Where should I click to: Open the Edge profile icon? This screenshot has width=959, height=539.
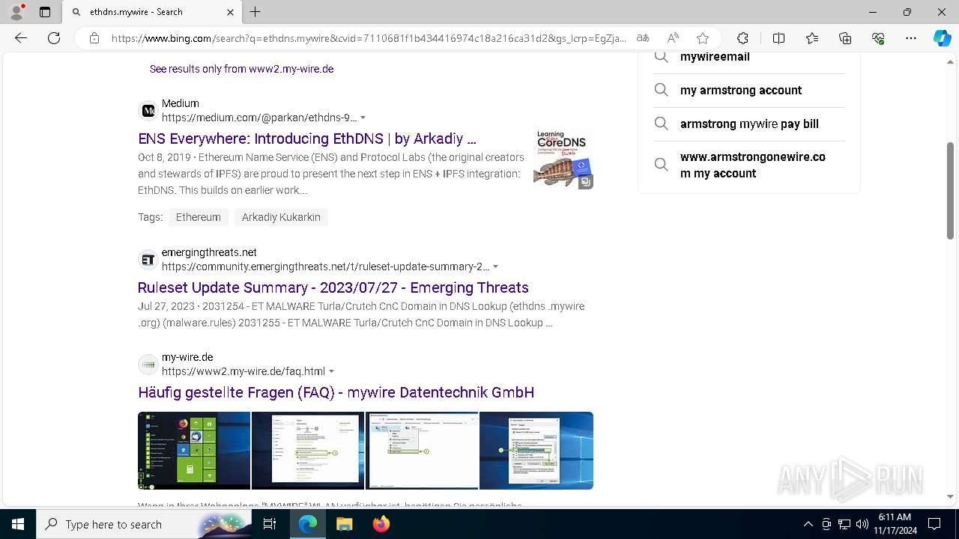tap(16, 12)
